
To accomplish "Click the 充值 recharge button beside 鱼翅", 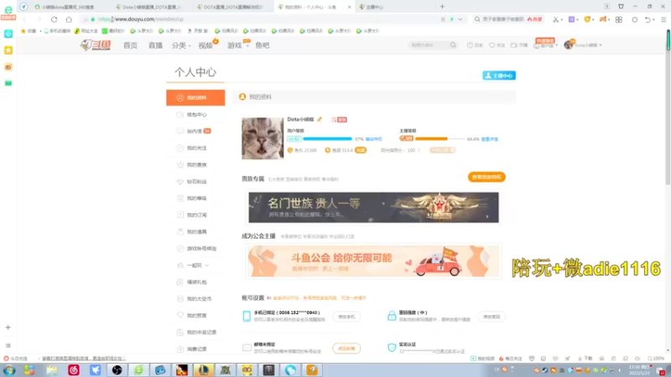I will 361,151.
